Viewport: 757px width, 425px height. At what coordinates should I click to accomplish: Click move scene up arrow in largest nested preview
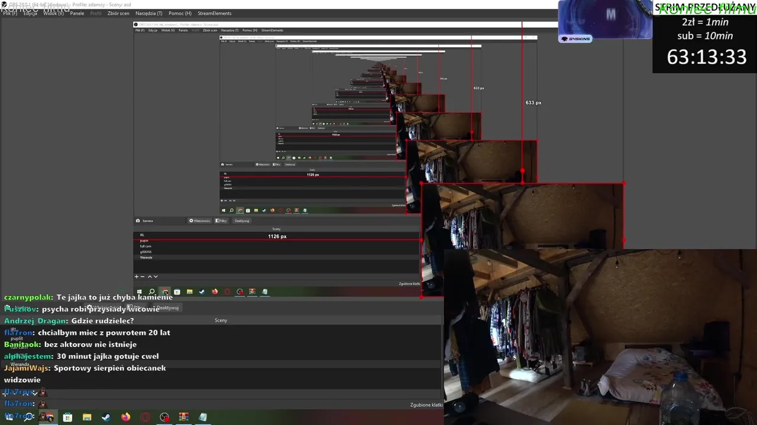click(150, 276)
